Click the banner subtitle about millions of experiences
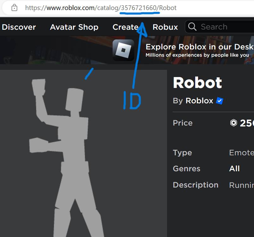 pyautogui.click(x=197, y=55)
